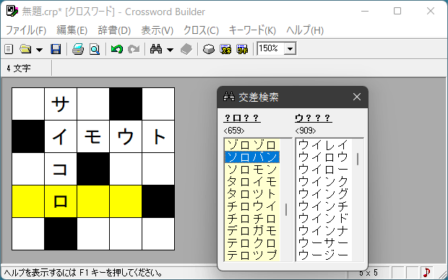This screenshot has height=280, width=448.
Task: Save the crossword with floppy icon
Action: point(56,49)
